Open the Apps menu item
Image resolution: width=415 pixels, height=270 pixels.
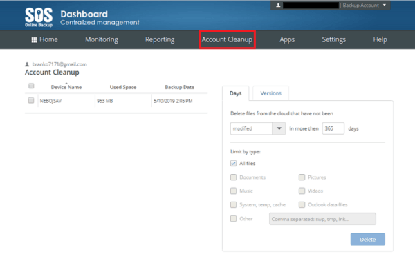point(287,39)
